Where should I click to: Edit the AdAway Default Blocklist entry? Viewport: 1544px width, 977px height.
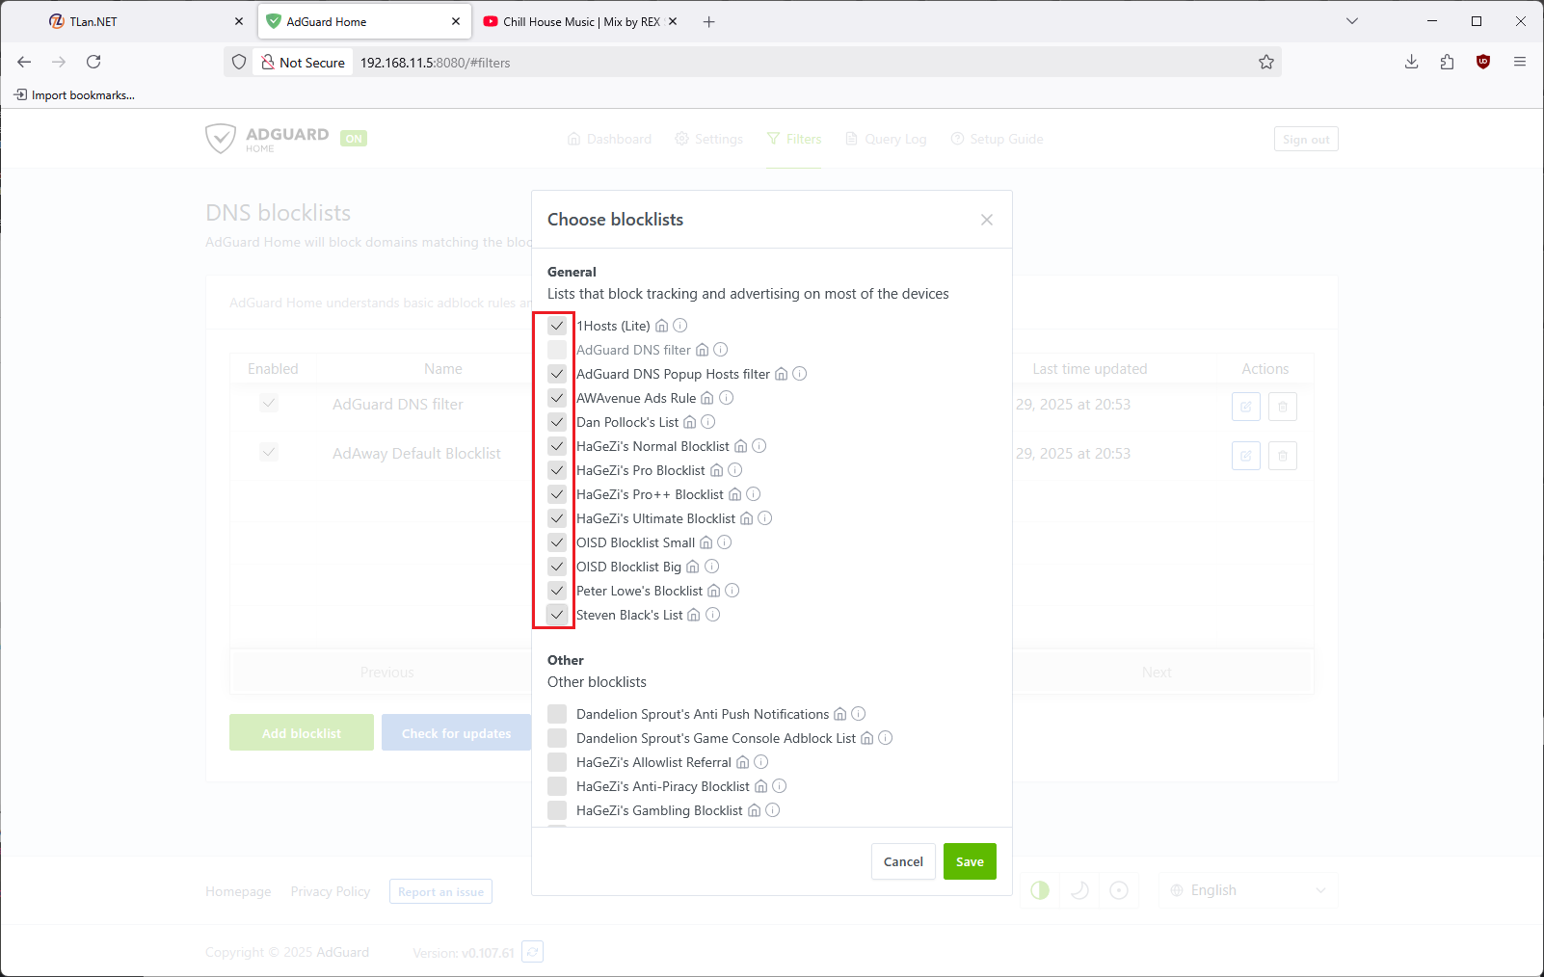point(1245,456)
